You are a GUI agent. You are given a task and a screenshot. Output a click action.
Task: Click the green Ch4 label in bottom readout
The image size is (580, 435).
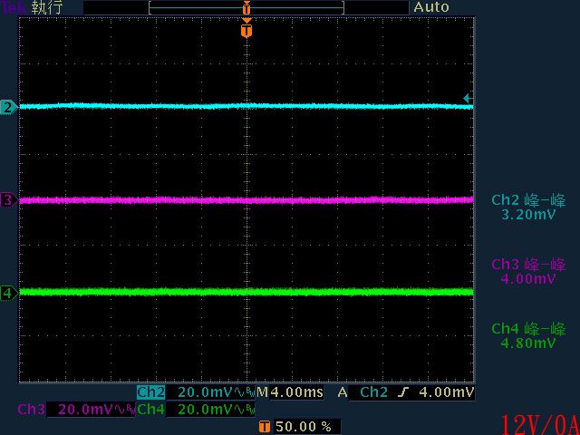pos(150,410)
